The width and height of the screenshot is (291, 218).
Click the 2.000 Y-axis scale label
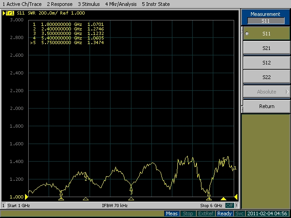coord(17,108)
